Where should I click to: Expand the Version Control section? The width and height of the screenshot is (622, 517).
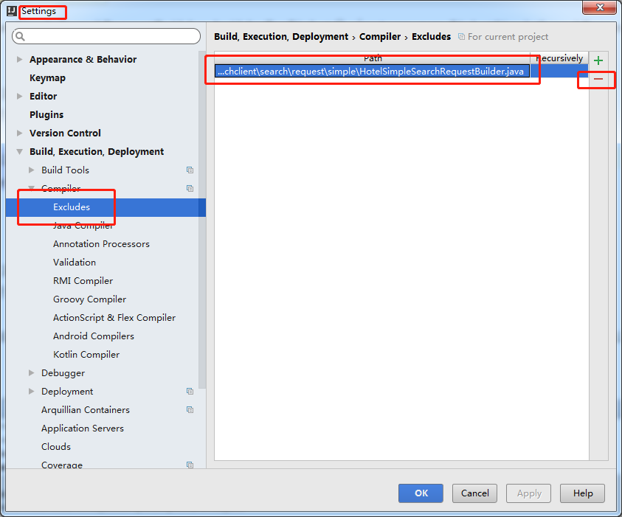(x=18, y=133)
